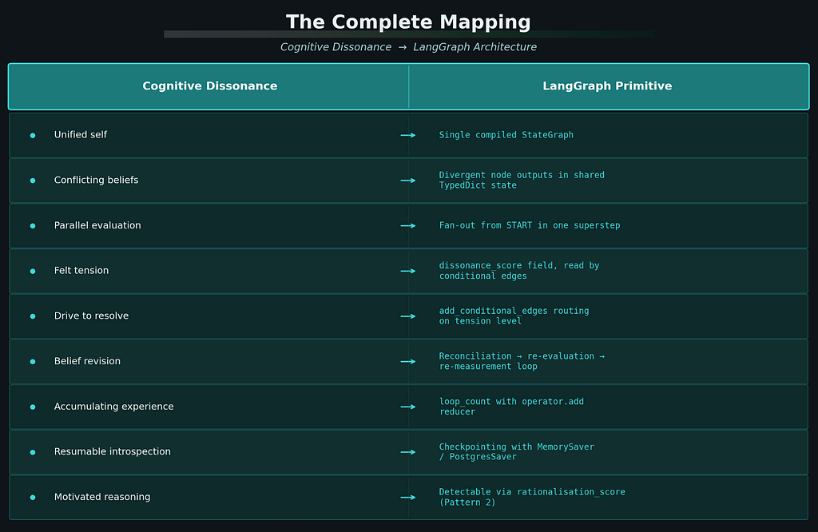Select the 'Cognitive Dissonance' column header
818x532 pixels.
[x=210, y=86]
